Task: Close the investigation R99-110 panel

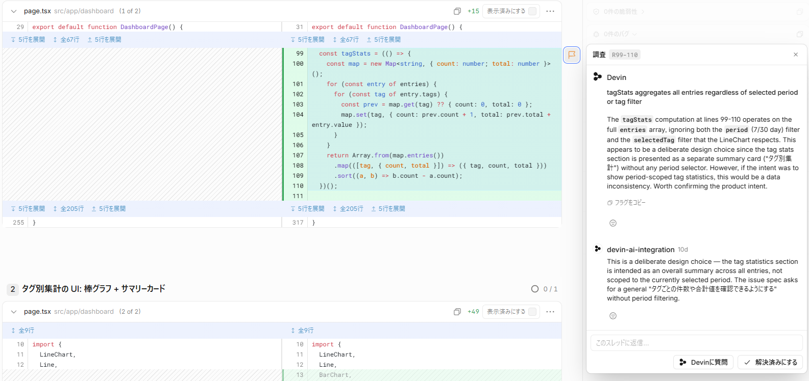Action: [x=796, y=55]
